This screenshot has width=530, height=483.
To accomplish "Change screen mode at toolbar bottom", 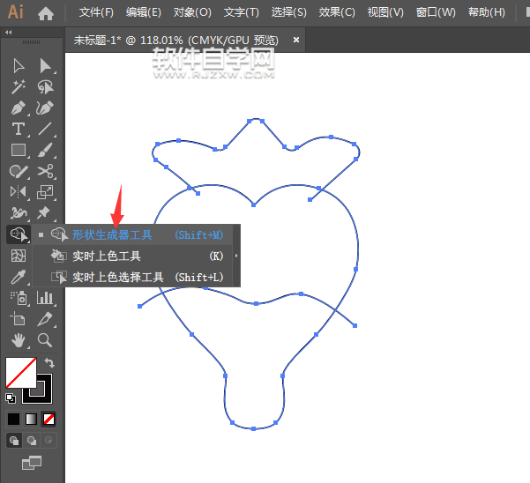I will click(32, 463).
